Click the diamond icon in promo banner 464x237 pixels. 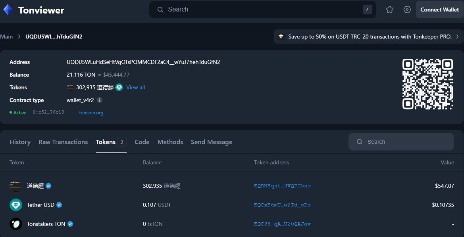click(x=281, y=37)
